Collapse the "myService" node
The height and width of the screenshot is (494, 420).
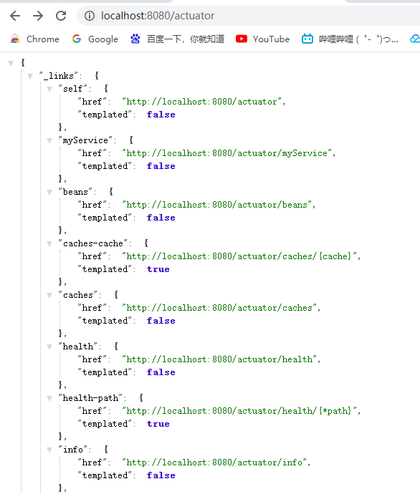[x=49, y=140]
